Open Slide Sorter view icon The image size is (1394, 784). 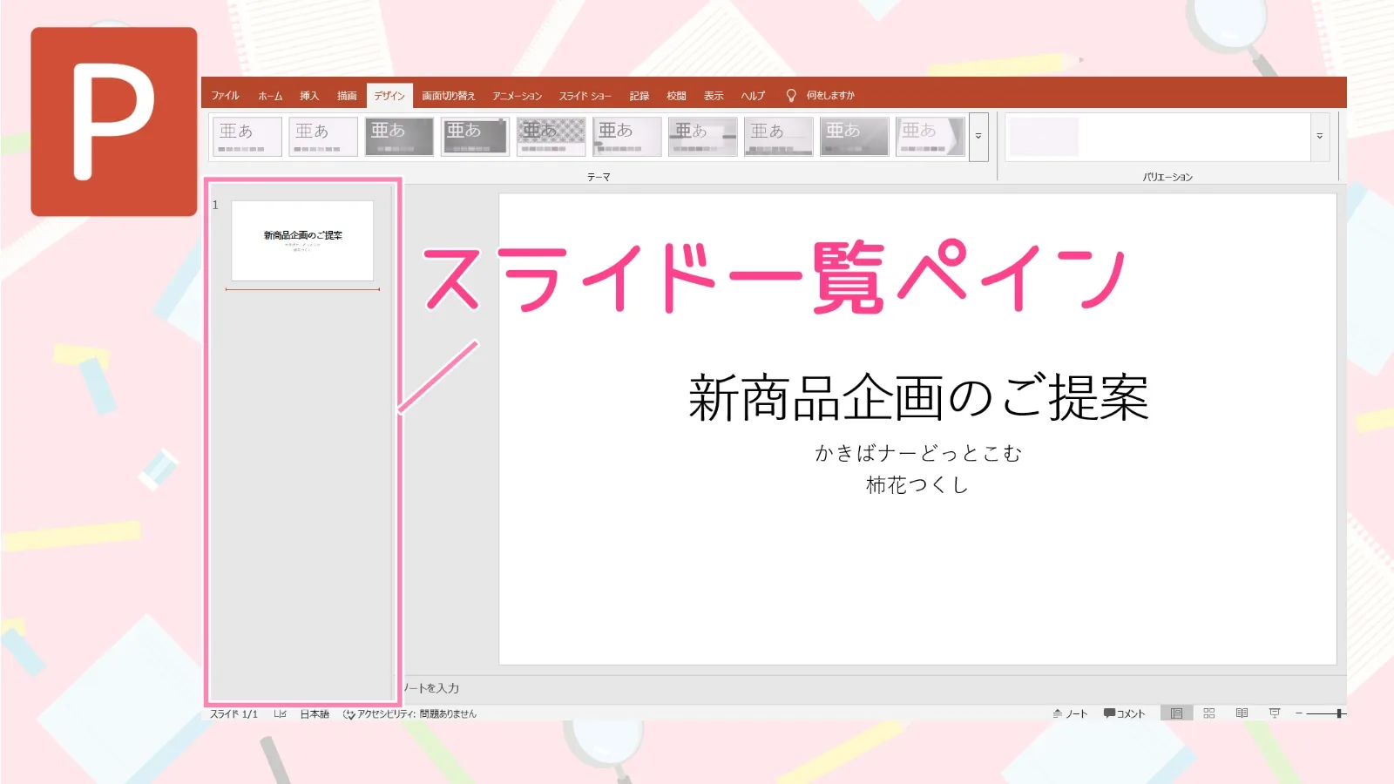[1208, 713]
